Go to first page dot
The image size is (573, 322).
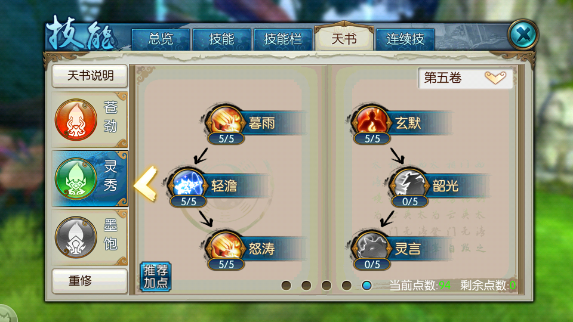click(x=286, y=286)
